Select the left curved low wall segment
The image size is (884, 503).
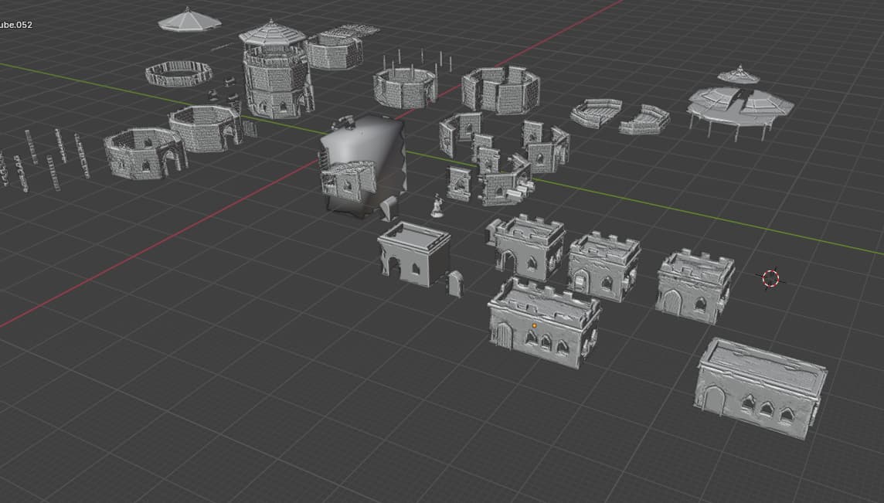[595, 113]
